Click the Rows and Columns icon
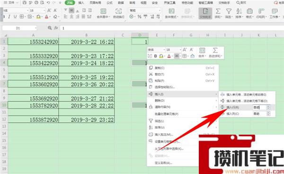Screen dimensions: 284x174 pos(261,11)
